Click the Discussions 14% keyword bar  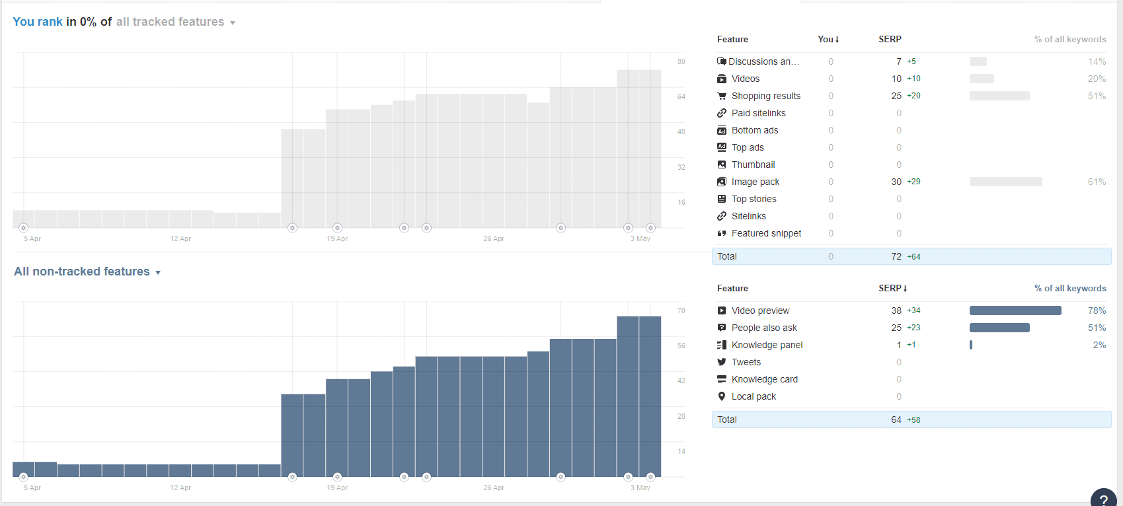(978, 61)
